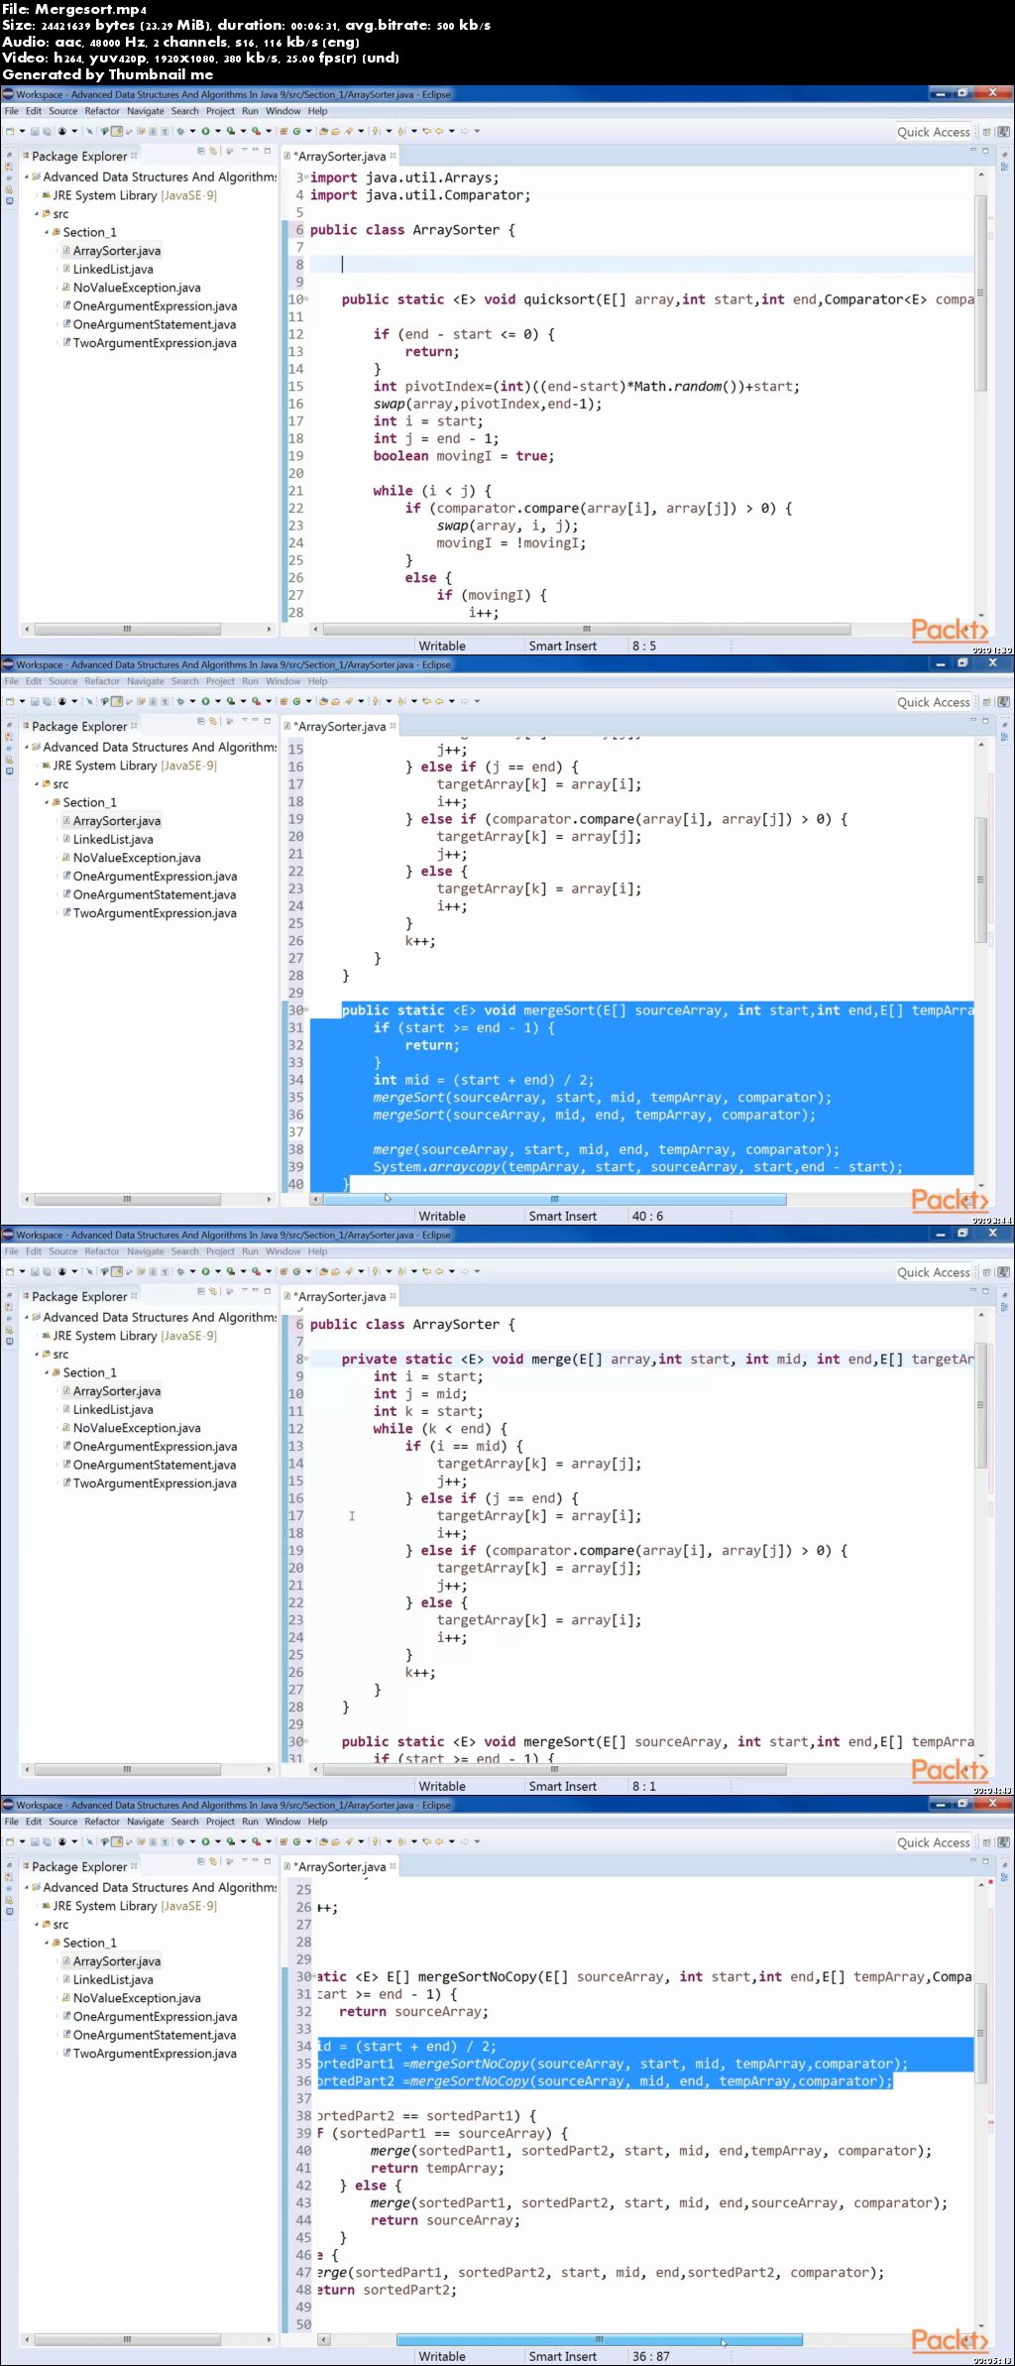This screenshot has height=2366, width=1015.
Task: Toggle Breadcrumb button in the quicksort frame toolbar
Action: pyautogui.click(x=104, y=131)
